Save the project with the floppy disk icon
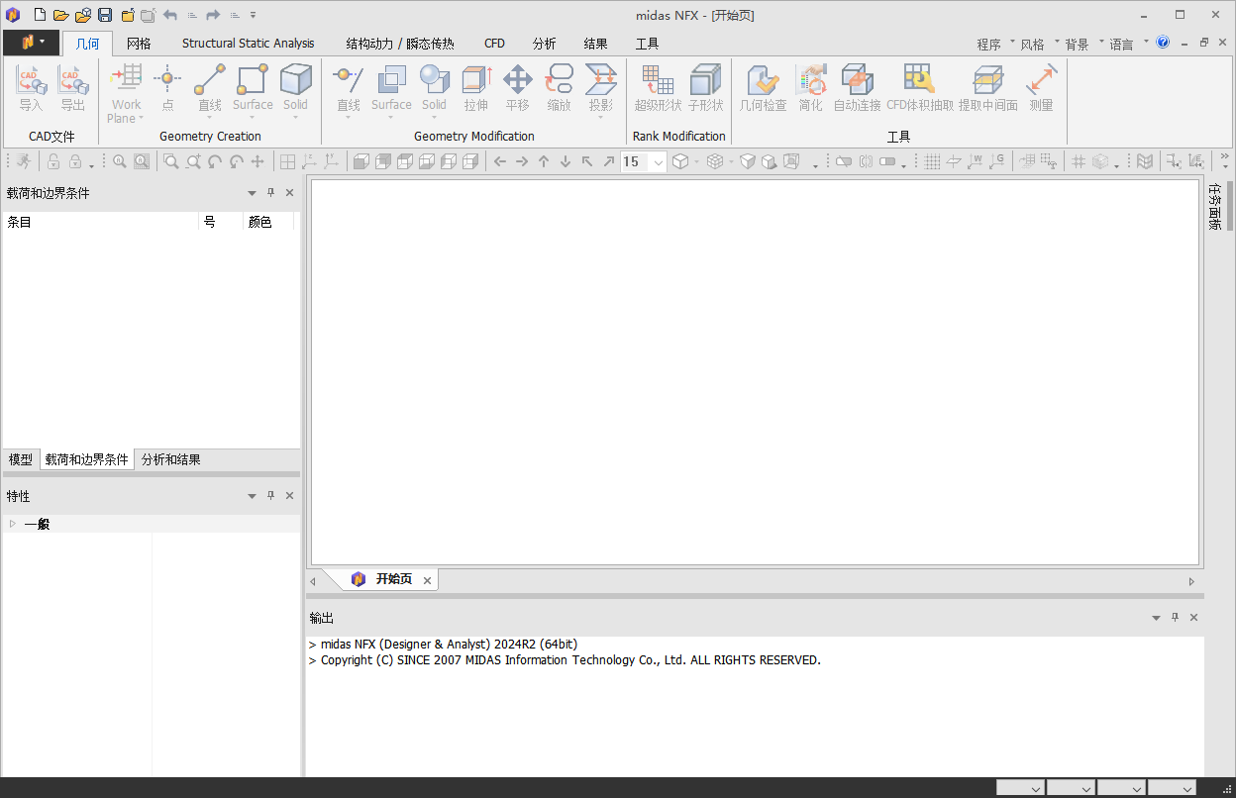 point(105,15)
